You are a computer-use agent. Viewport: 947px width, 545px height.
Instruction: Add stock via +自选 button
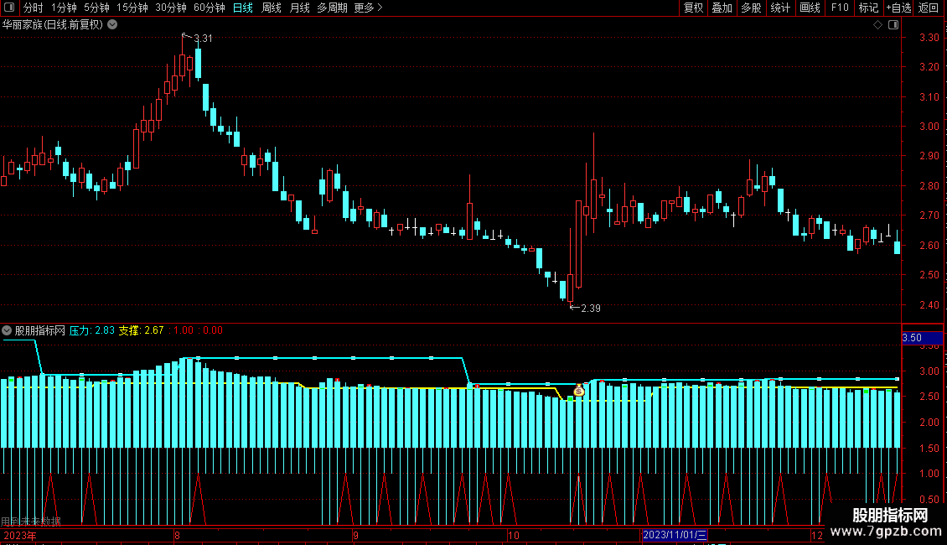898,8
